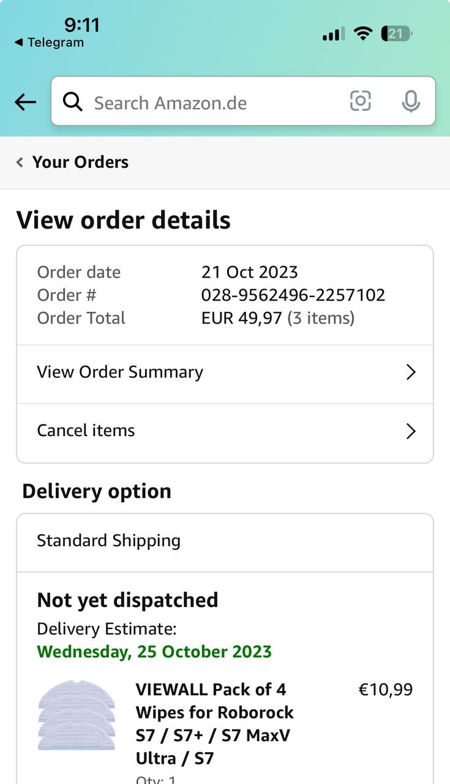Tap the order number 028-9562496-2257102
This screenshot has width=450, height=784.
(x=293, y=295)
